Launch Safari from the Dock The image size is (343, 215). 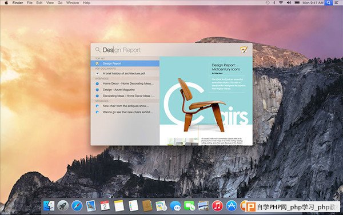pyautogui.click(x=77, y=206)
